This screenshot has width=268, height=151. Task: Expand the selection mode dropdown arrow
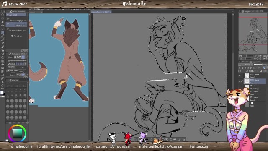pos(26,57)
